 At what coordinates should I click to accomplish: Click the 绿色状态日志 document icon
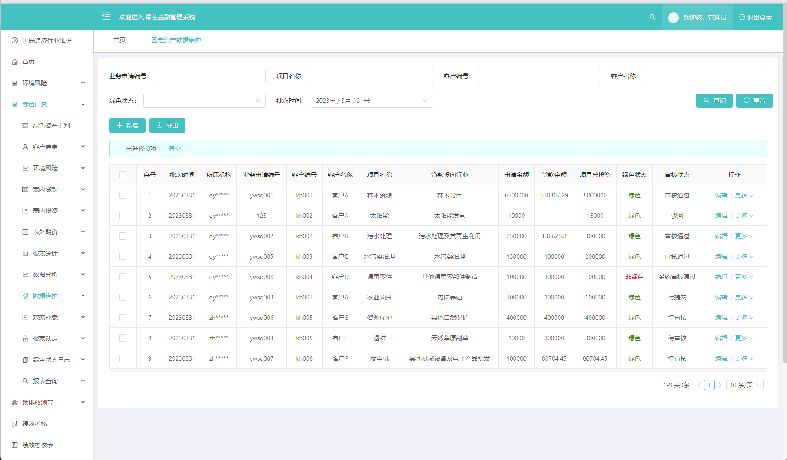coord(25,360)
